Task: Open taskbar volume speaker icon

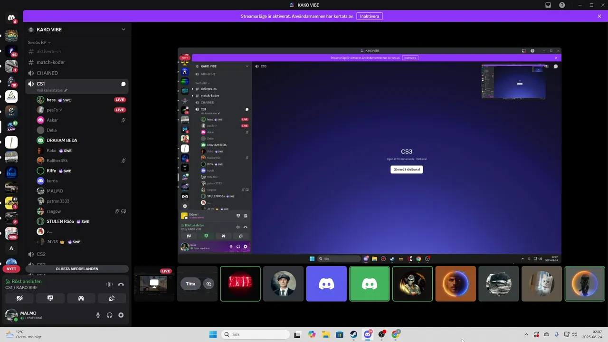Action: click(x=574, y=334)
